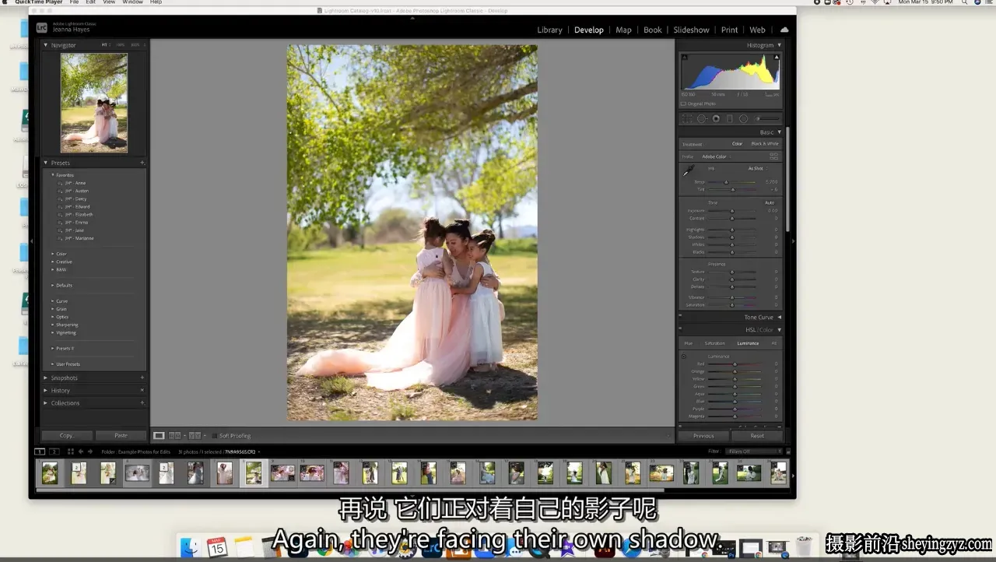Click the cloud sync status icon
This screenshot has width=996, height=562.
784,30
